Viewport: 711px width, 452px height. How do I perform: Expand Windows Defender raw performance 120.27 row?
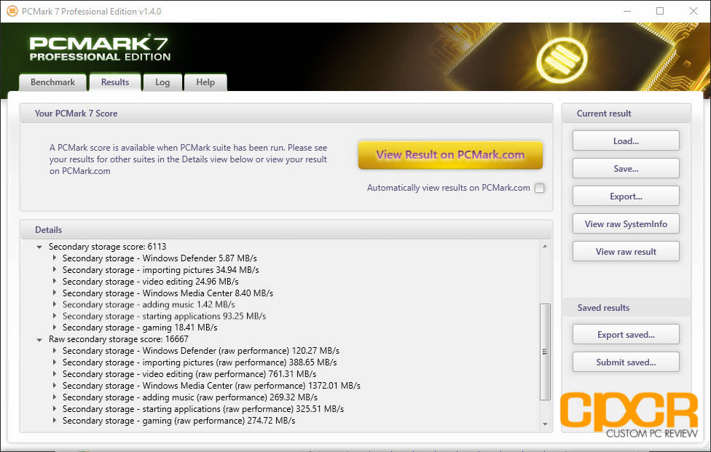pyautogui.click(x=55, y=351)
